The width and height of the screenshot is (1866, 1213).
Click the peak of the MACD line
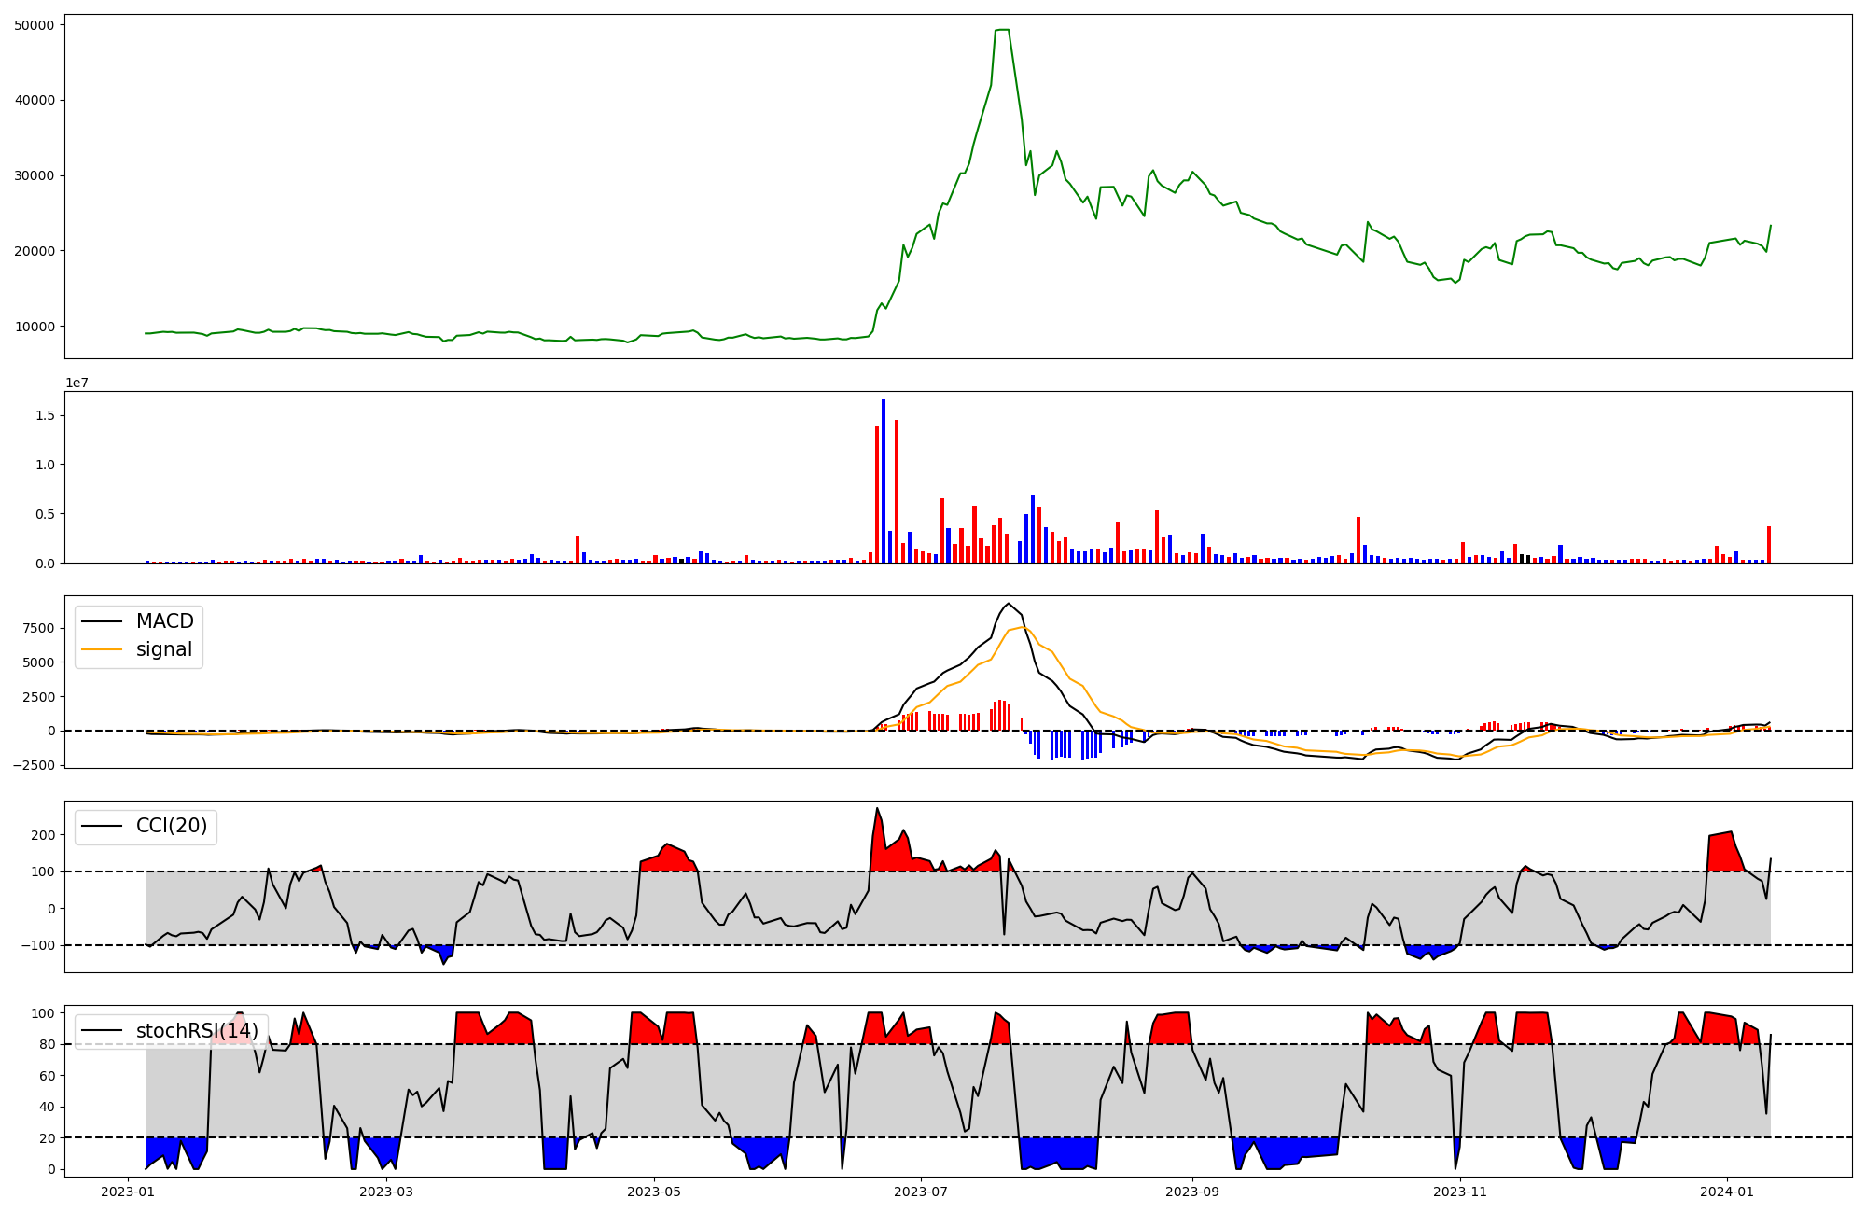(1008, 604)
